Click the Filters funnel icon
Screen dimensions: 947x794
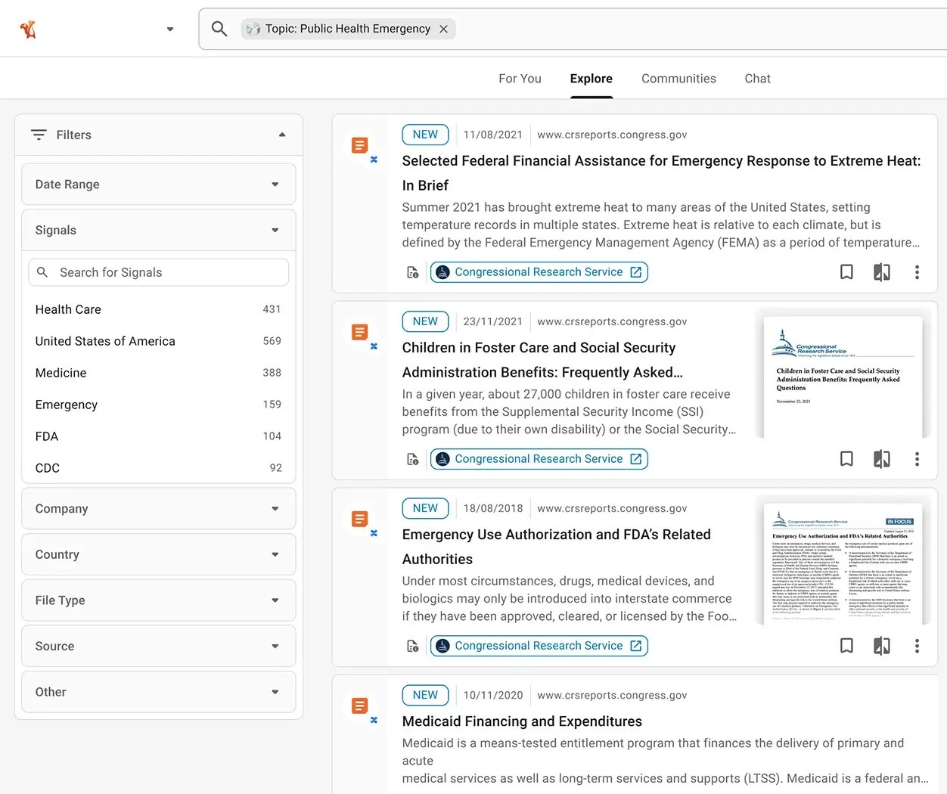point(39,135)
